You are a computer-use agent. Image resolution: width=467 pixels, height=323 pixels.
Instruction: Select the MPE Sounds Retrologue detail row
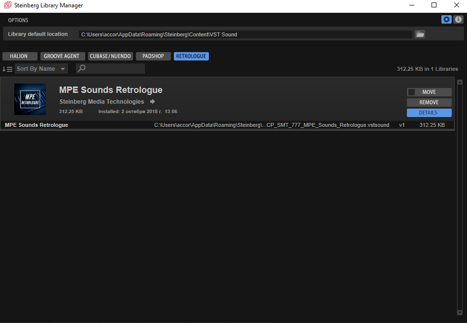coord(227,125)
